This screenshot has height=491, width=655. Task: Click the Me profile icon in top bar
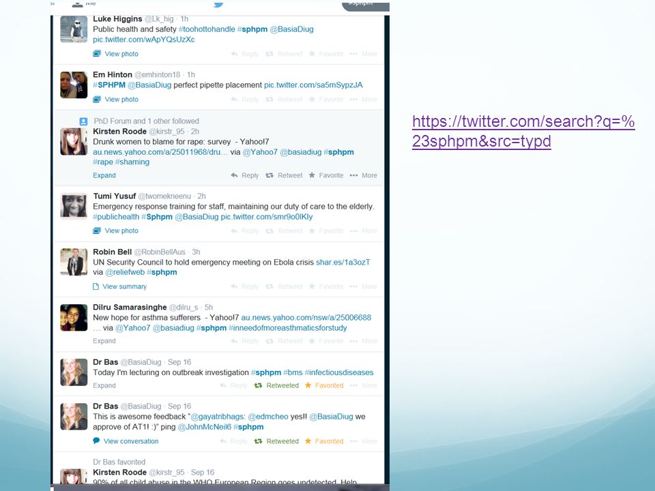pos(77,4)
